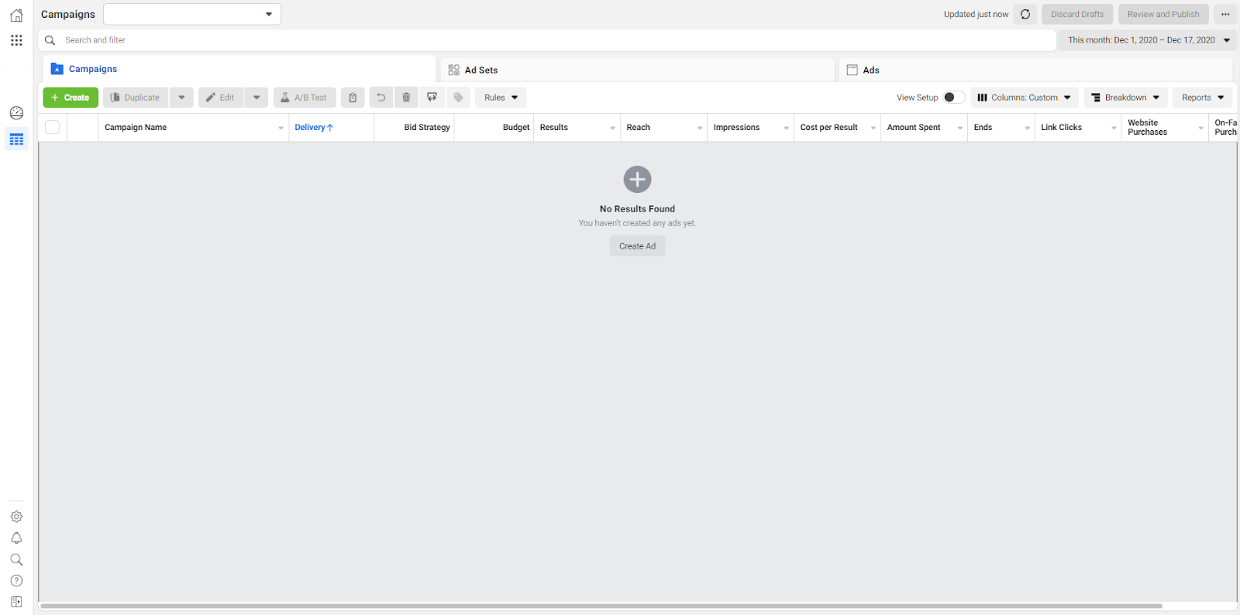
Task: Click the Ads tab window icon
Action: [x=852, y=70]
